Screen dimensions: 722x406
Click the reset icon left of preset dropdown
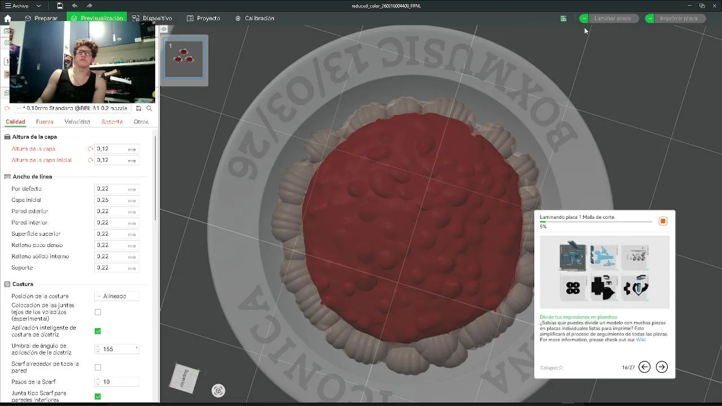[7, 108]
